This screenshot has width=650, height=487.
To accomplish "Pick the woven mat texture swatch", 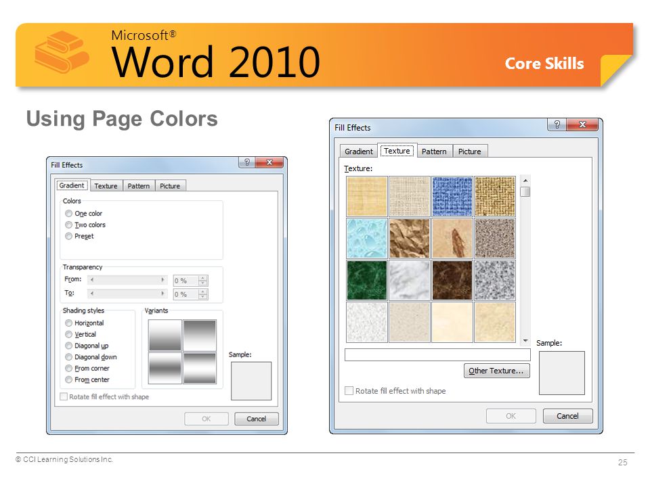I will click(x=495, y=196).
